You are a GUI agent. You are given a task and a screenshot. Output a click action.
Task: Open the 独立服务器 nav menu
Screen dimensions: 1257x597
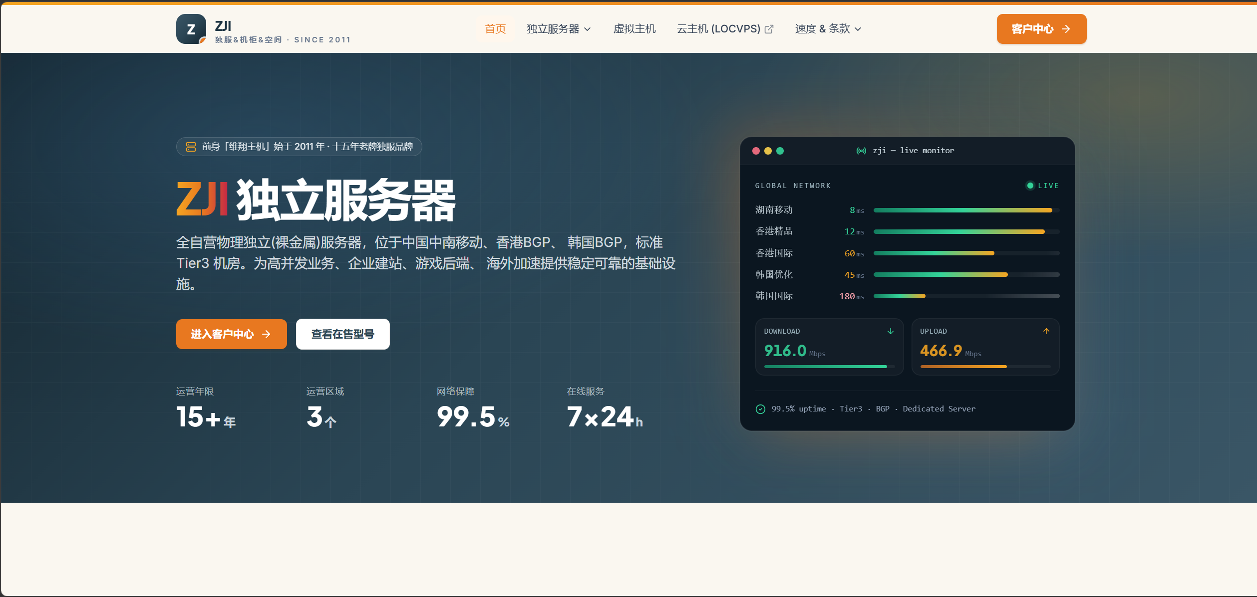pyautogui.click(x=559, y=29)
